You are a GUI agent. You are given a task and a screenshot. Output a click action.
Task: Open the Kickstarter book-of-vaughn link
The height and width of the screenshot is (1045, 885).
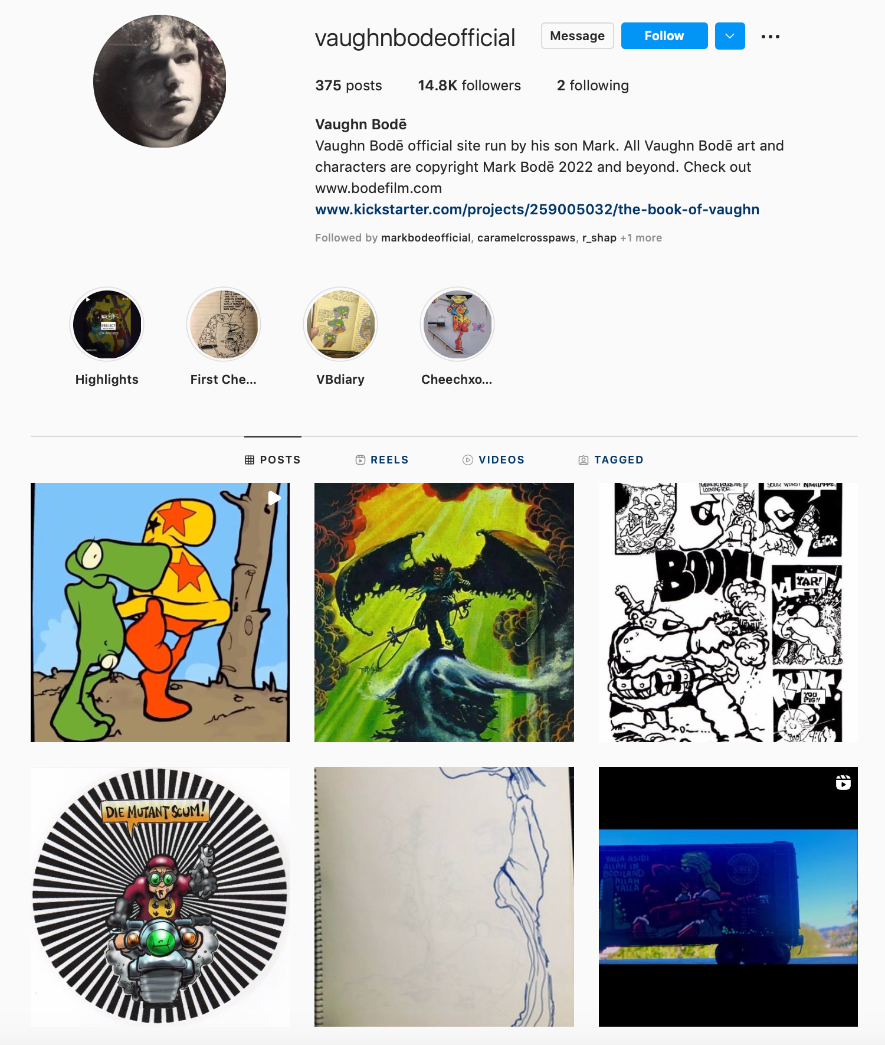point(537,210)
